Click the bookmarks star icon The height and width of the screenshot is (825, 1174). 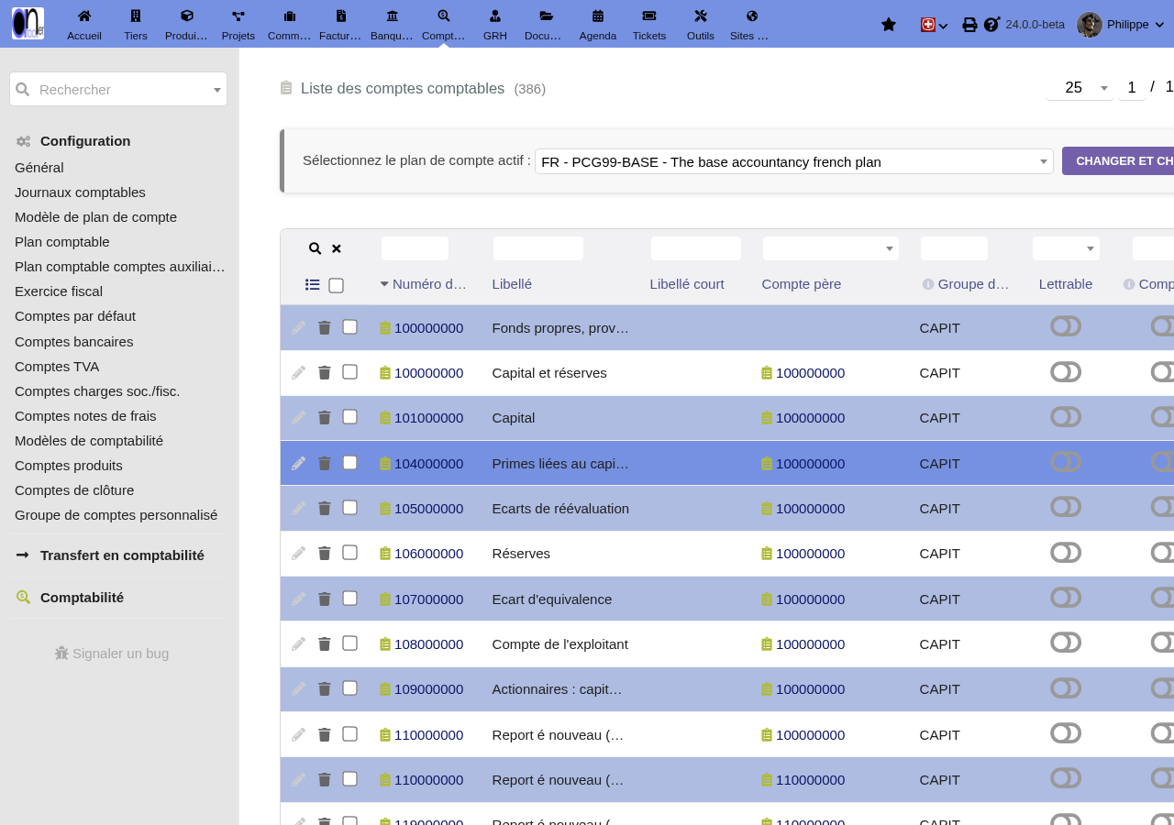(888, 25)
